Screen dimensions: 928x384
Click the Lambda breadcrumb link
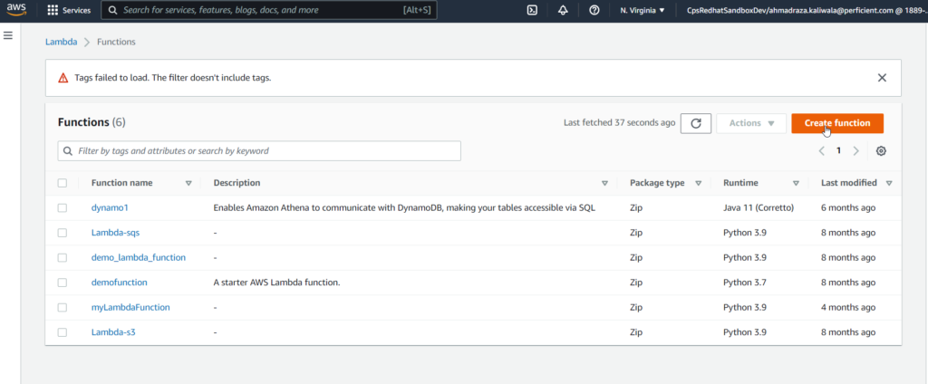point(61,42)
